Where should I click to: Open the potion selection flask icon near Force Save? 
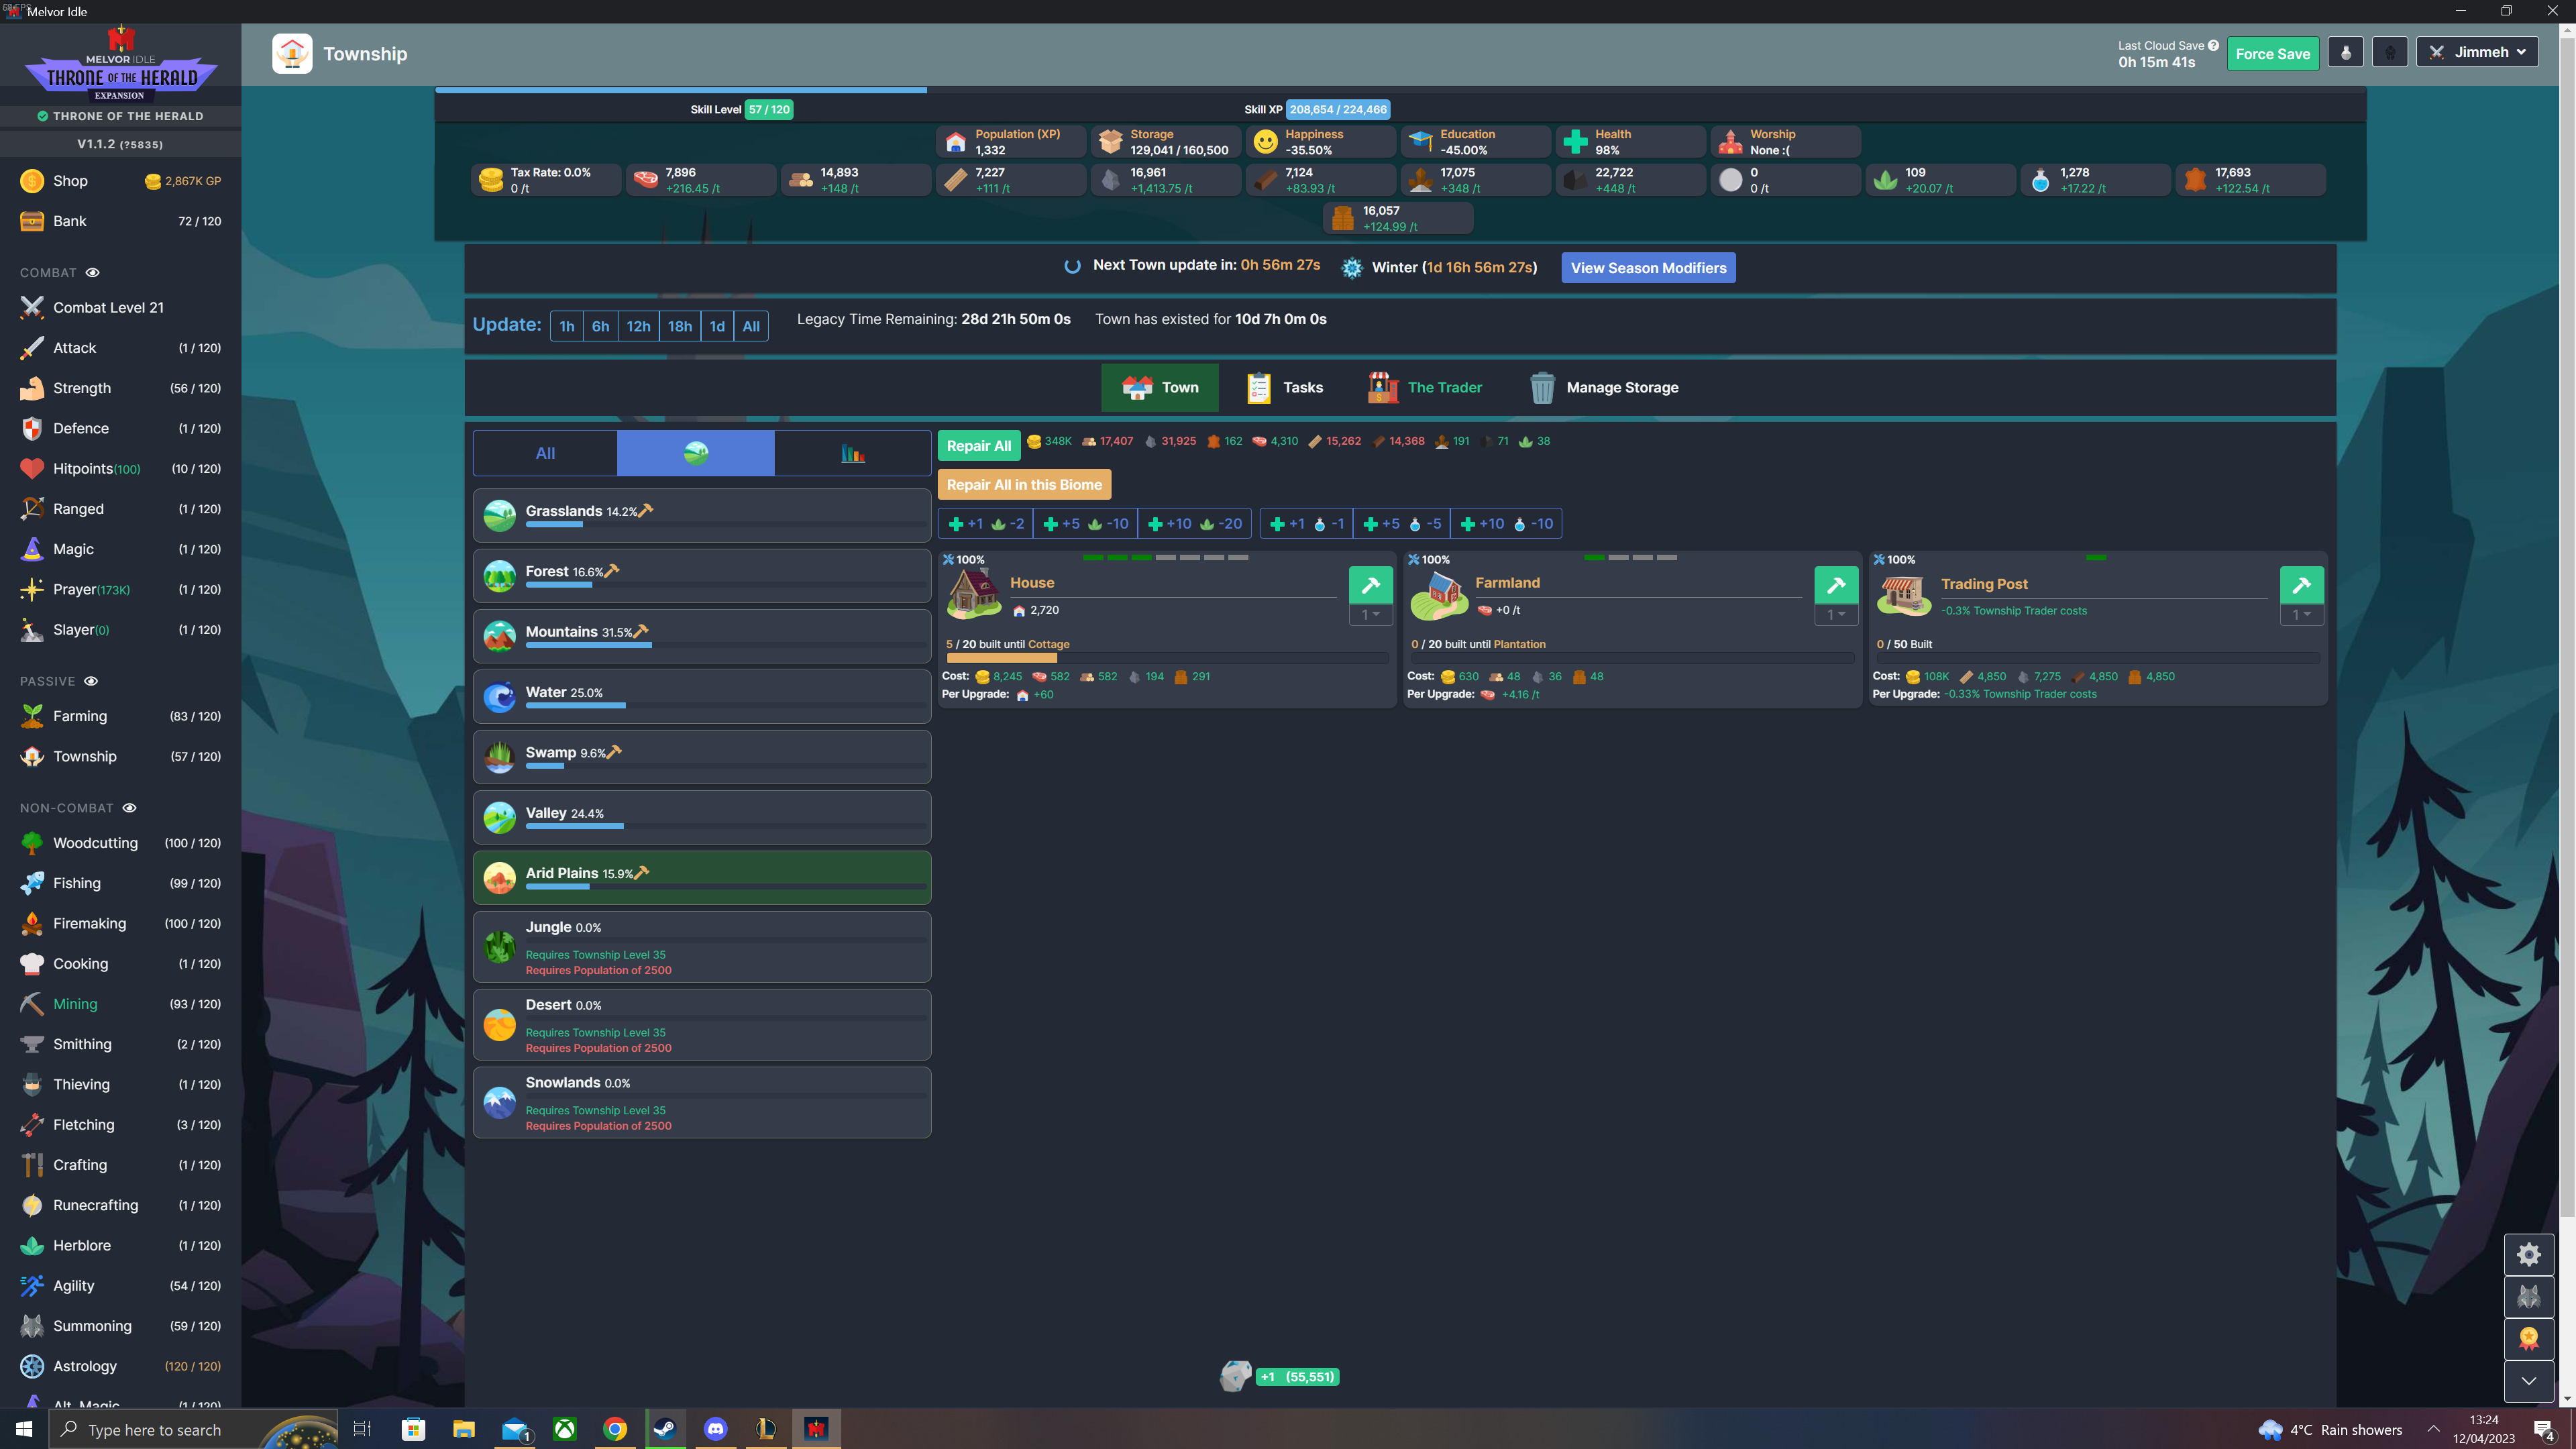(x=2345, y=51)
